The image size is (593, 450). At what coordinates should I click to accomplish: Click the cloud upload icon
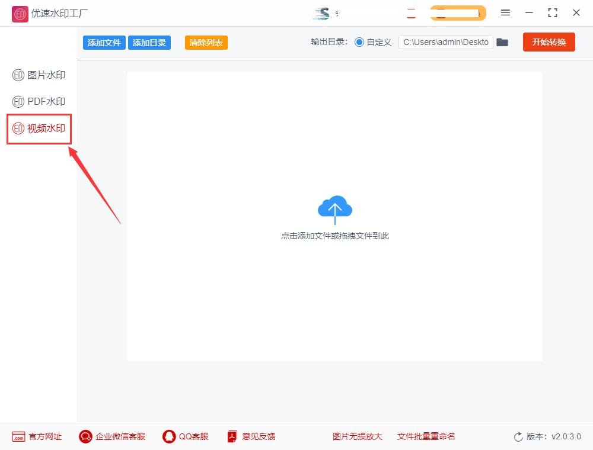pyautogui.click(x=335, y=208)
